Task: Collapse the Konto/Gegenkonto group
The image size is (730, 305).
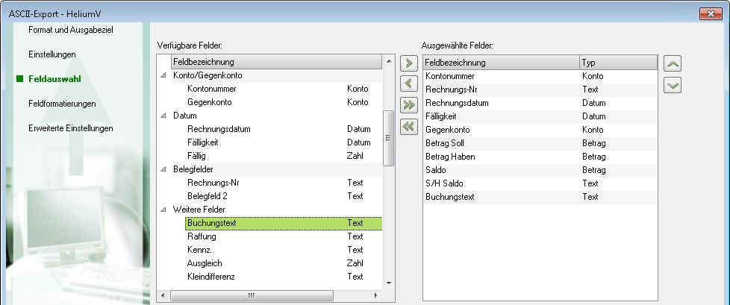Action: coord(163,75)
